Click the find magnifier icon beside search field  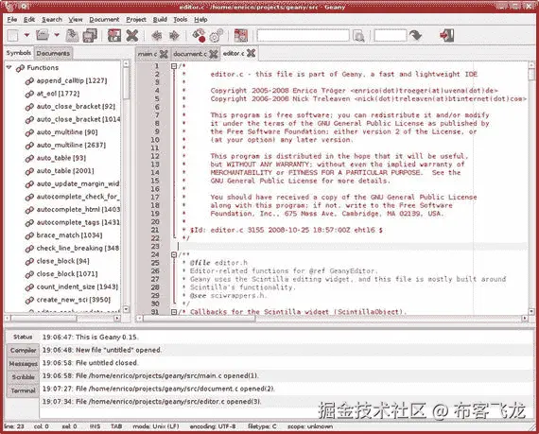[358, 36]
